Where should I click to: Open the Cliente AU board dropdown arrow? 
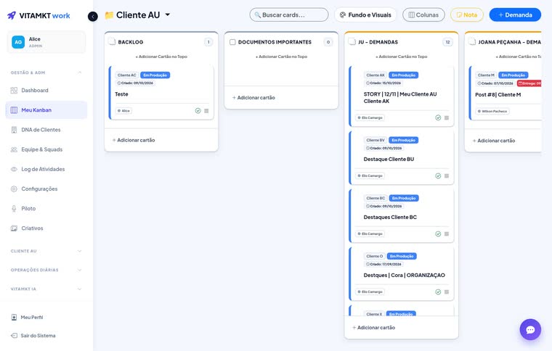click(x=168, y=15)
